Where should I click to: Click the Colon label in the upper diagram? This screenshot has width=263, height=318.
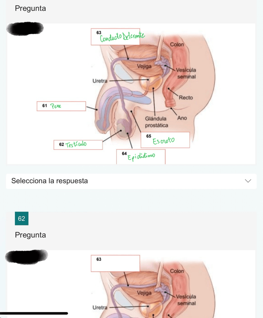click(x=177, y=44)
